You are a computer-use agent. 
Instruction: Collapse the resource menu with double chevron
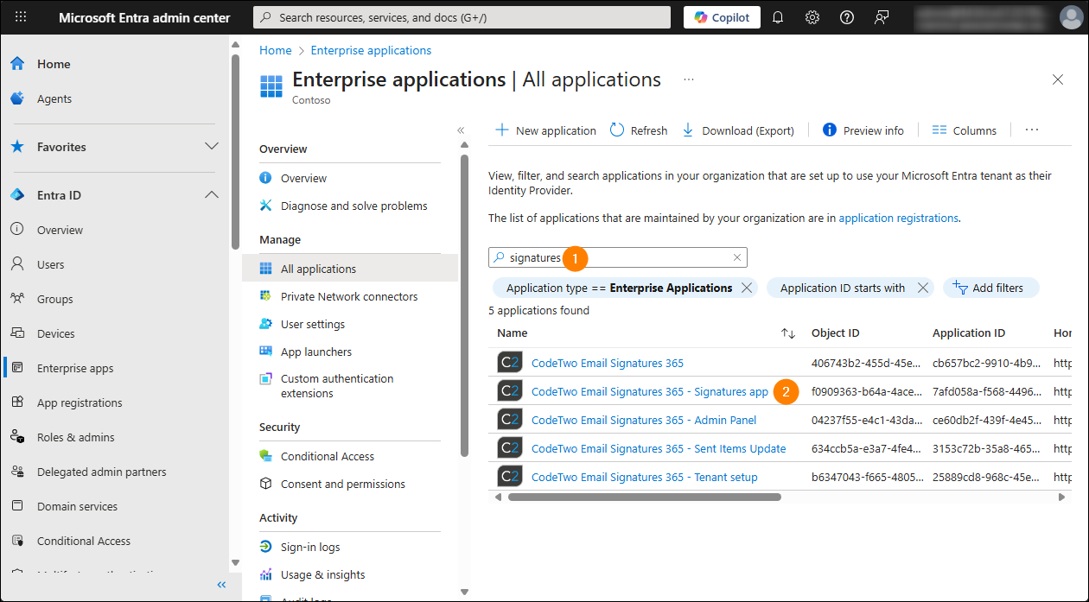pyautogui.click(x=461, y=130)
